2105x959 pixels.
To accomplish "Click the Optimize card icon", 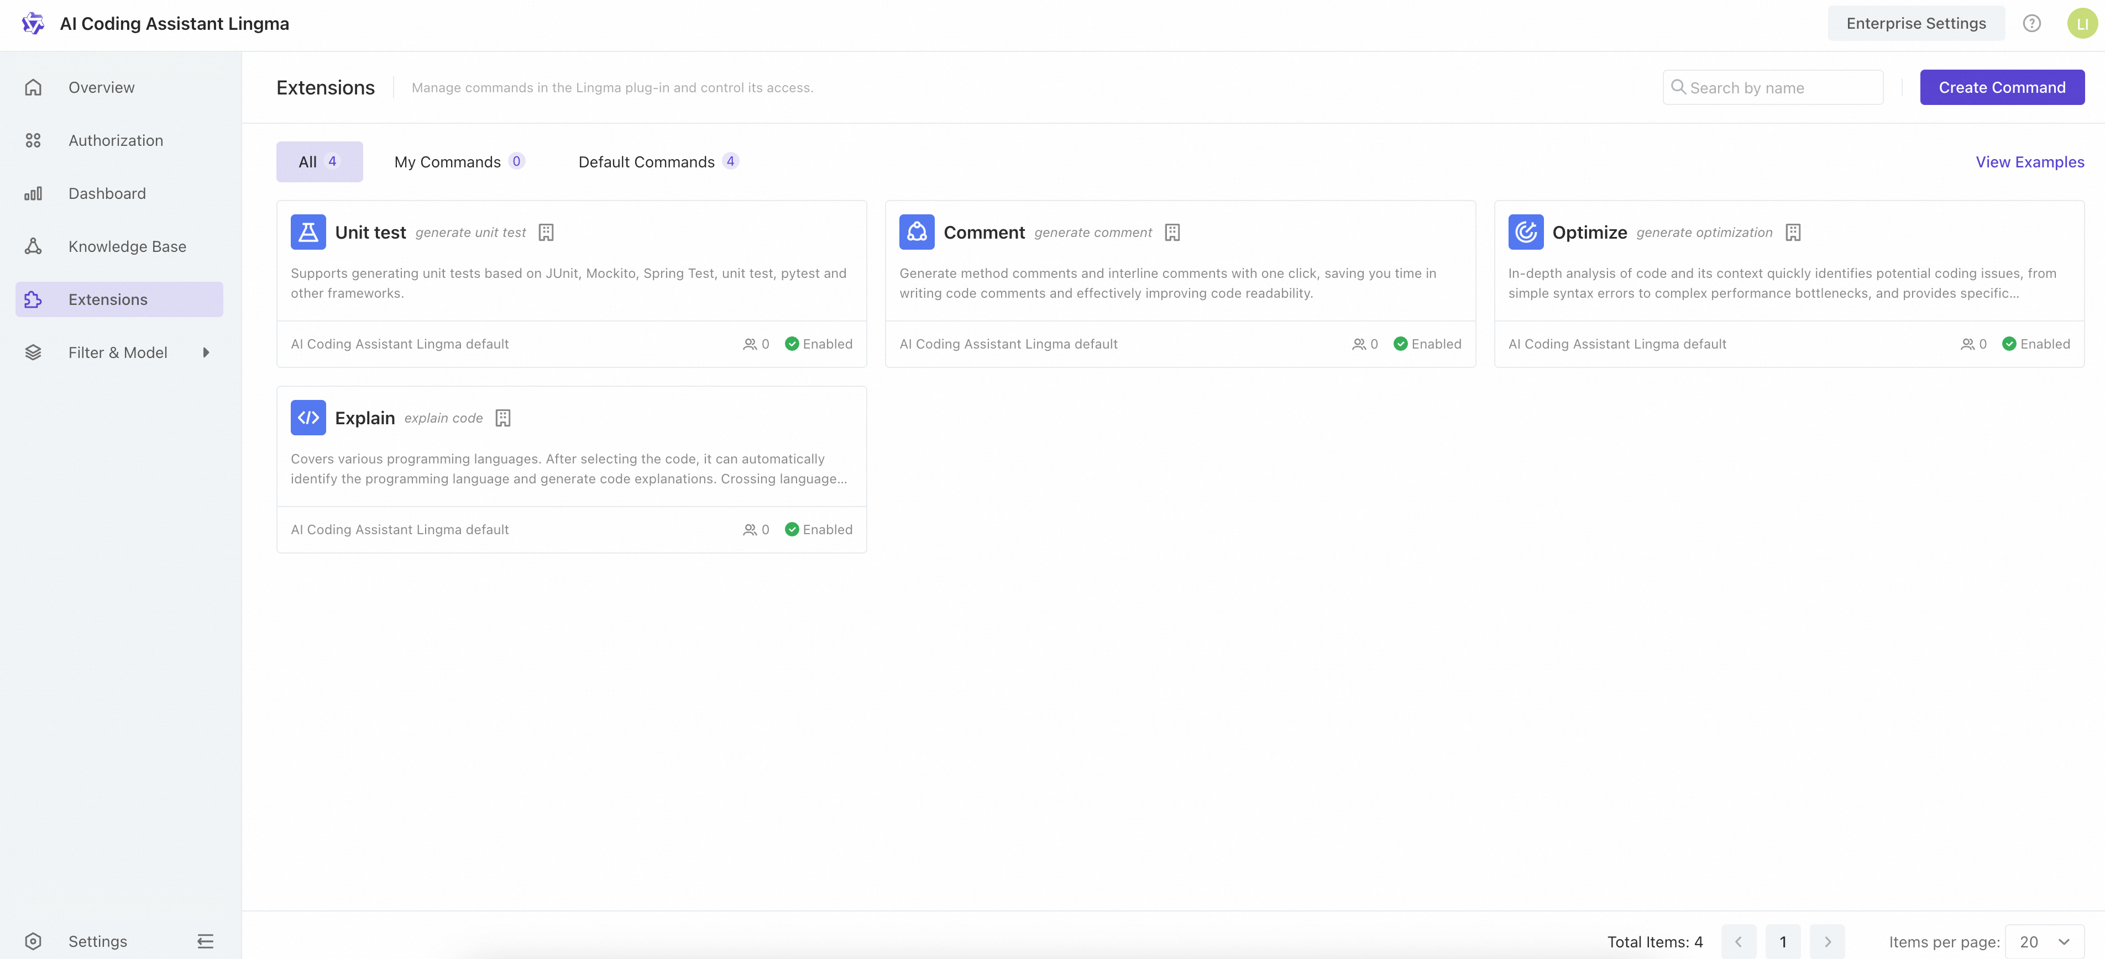I will pos(1526,232).
